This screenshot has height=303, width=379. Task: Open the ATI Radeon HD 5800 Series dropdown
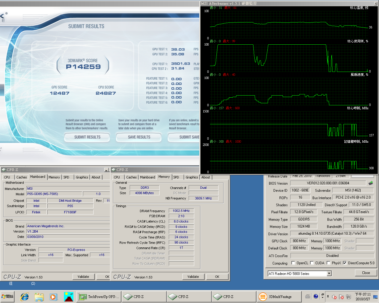click(329, 273)
